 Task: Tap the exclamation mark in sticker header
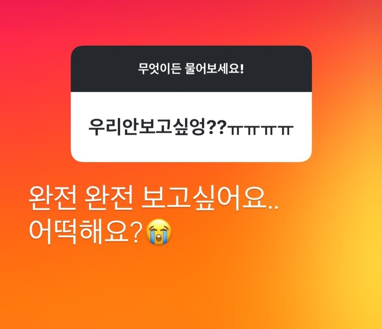(242, 69)
